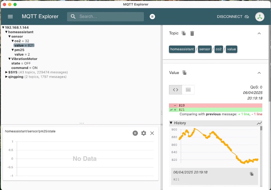Click the History list scrollbar thumb
Screen dimensions: 271x190
tap(261, 128)
